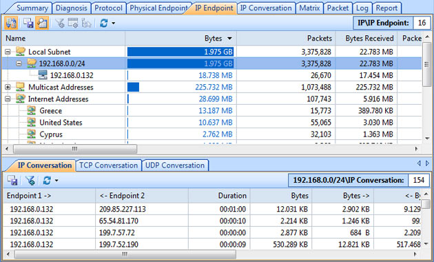The image size is (434, 262).
Task: Switch to the Matrix tab
Action: (x=309, y=8)
